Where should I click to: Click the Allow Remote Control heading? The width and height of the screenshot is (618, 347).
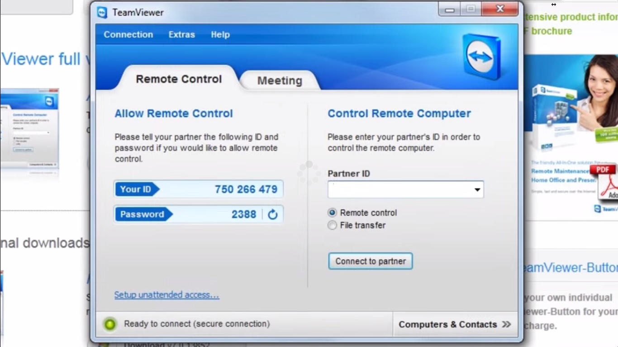(174, 113)
